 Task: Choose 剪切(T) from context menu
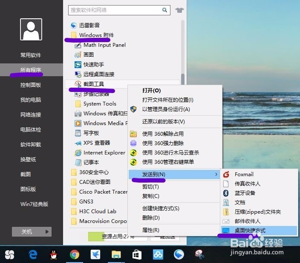[150, 187]
